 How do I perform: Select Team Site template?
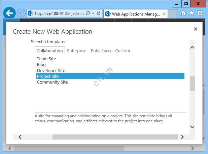click(46, 59)
